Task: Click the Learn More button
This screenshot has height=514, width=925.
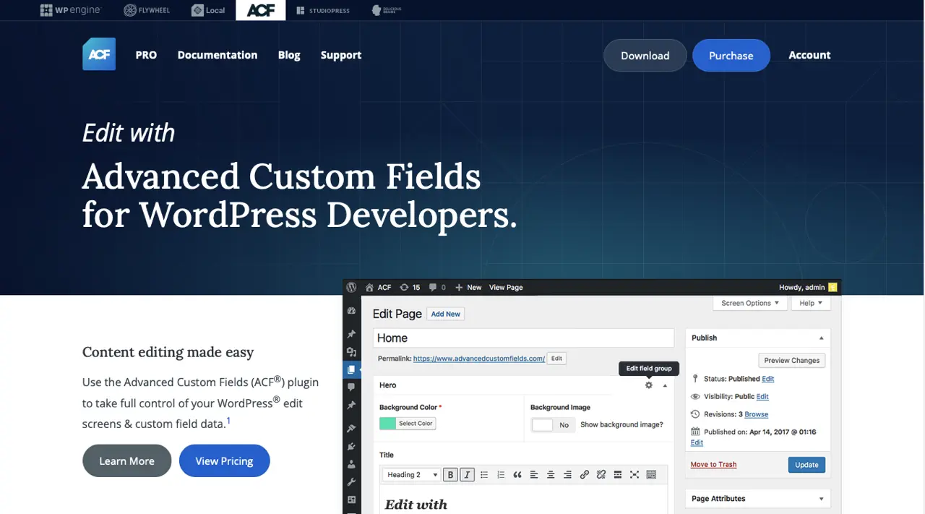Action: (x=126, y=461)
